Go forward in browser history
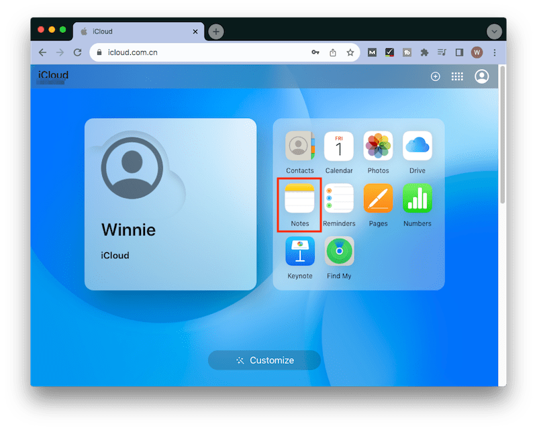Image resolution: width=537 pixels, height=430 pixels. [60, 52]
